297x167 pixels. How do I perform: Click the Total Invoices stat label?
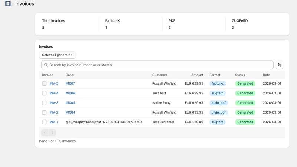tap(53, 21)
